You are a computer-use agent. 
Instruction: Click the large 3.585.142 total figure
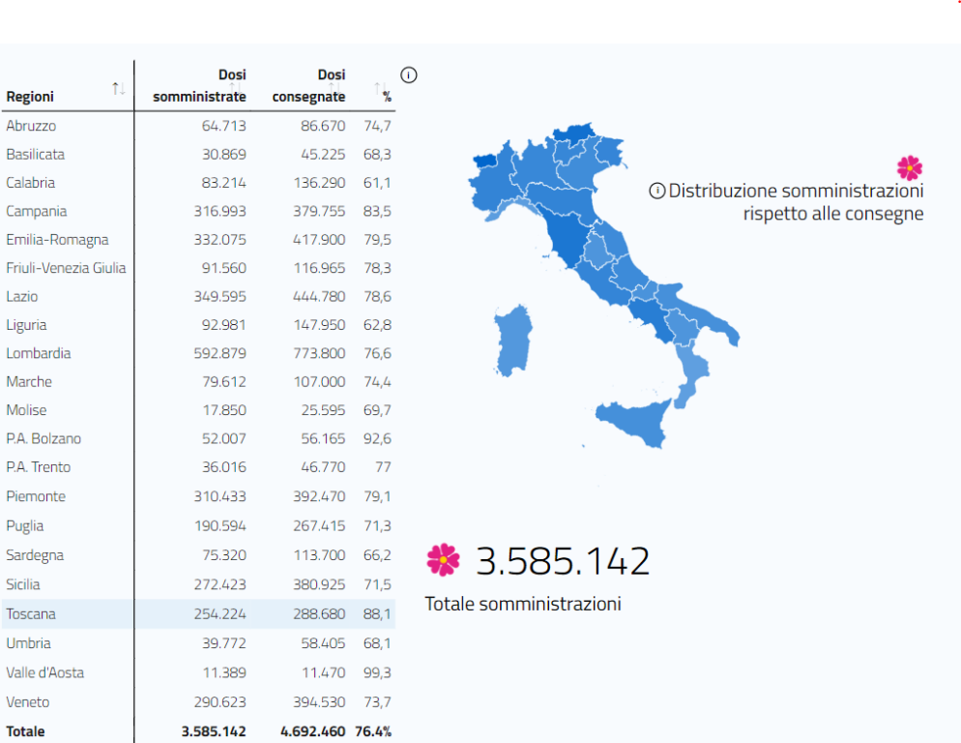[x=562, y=561]
